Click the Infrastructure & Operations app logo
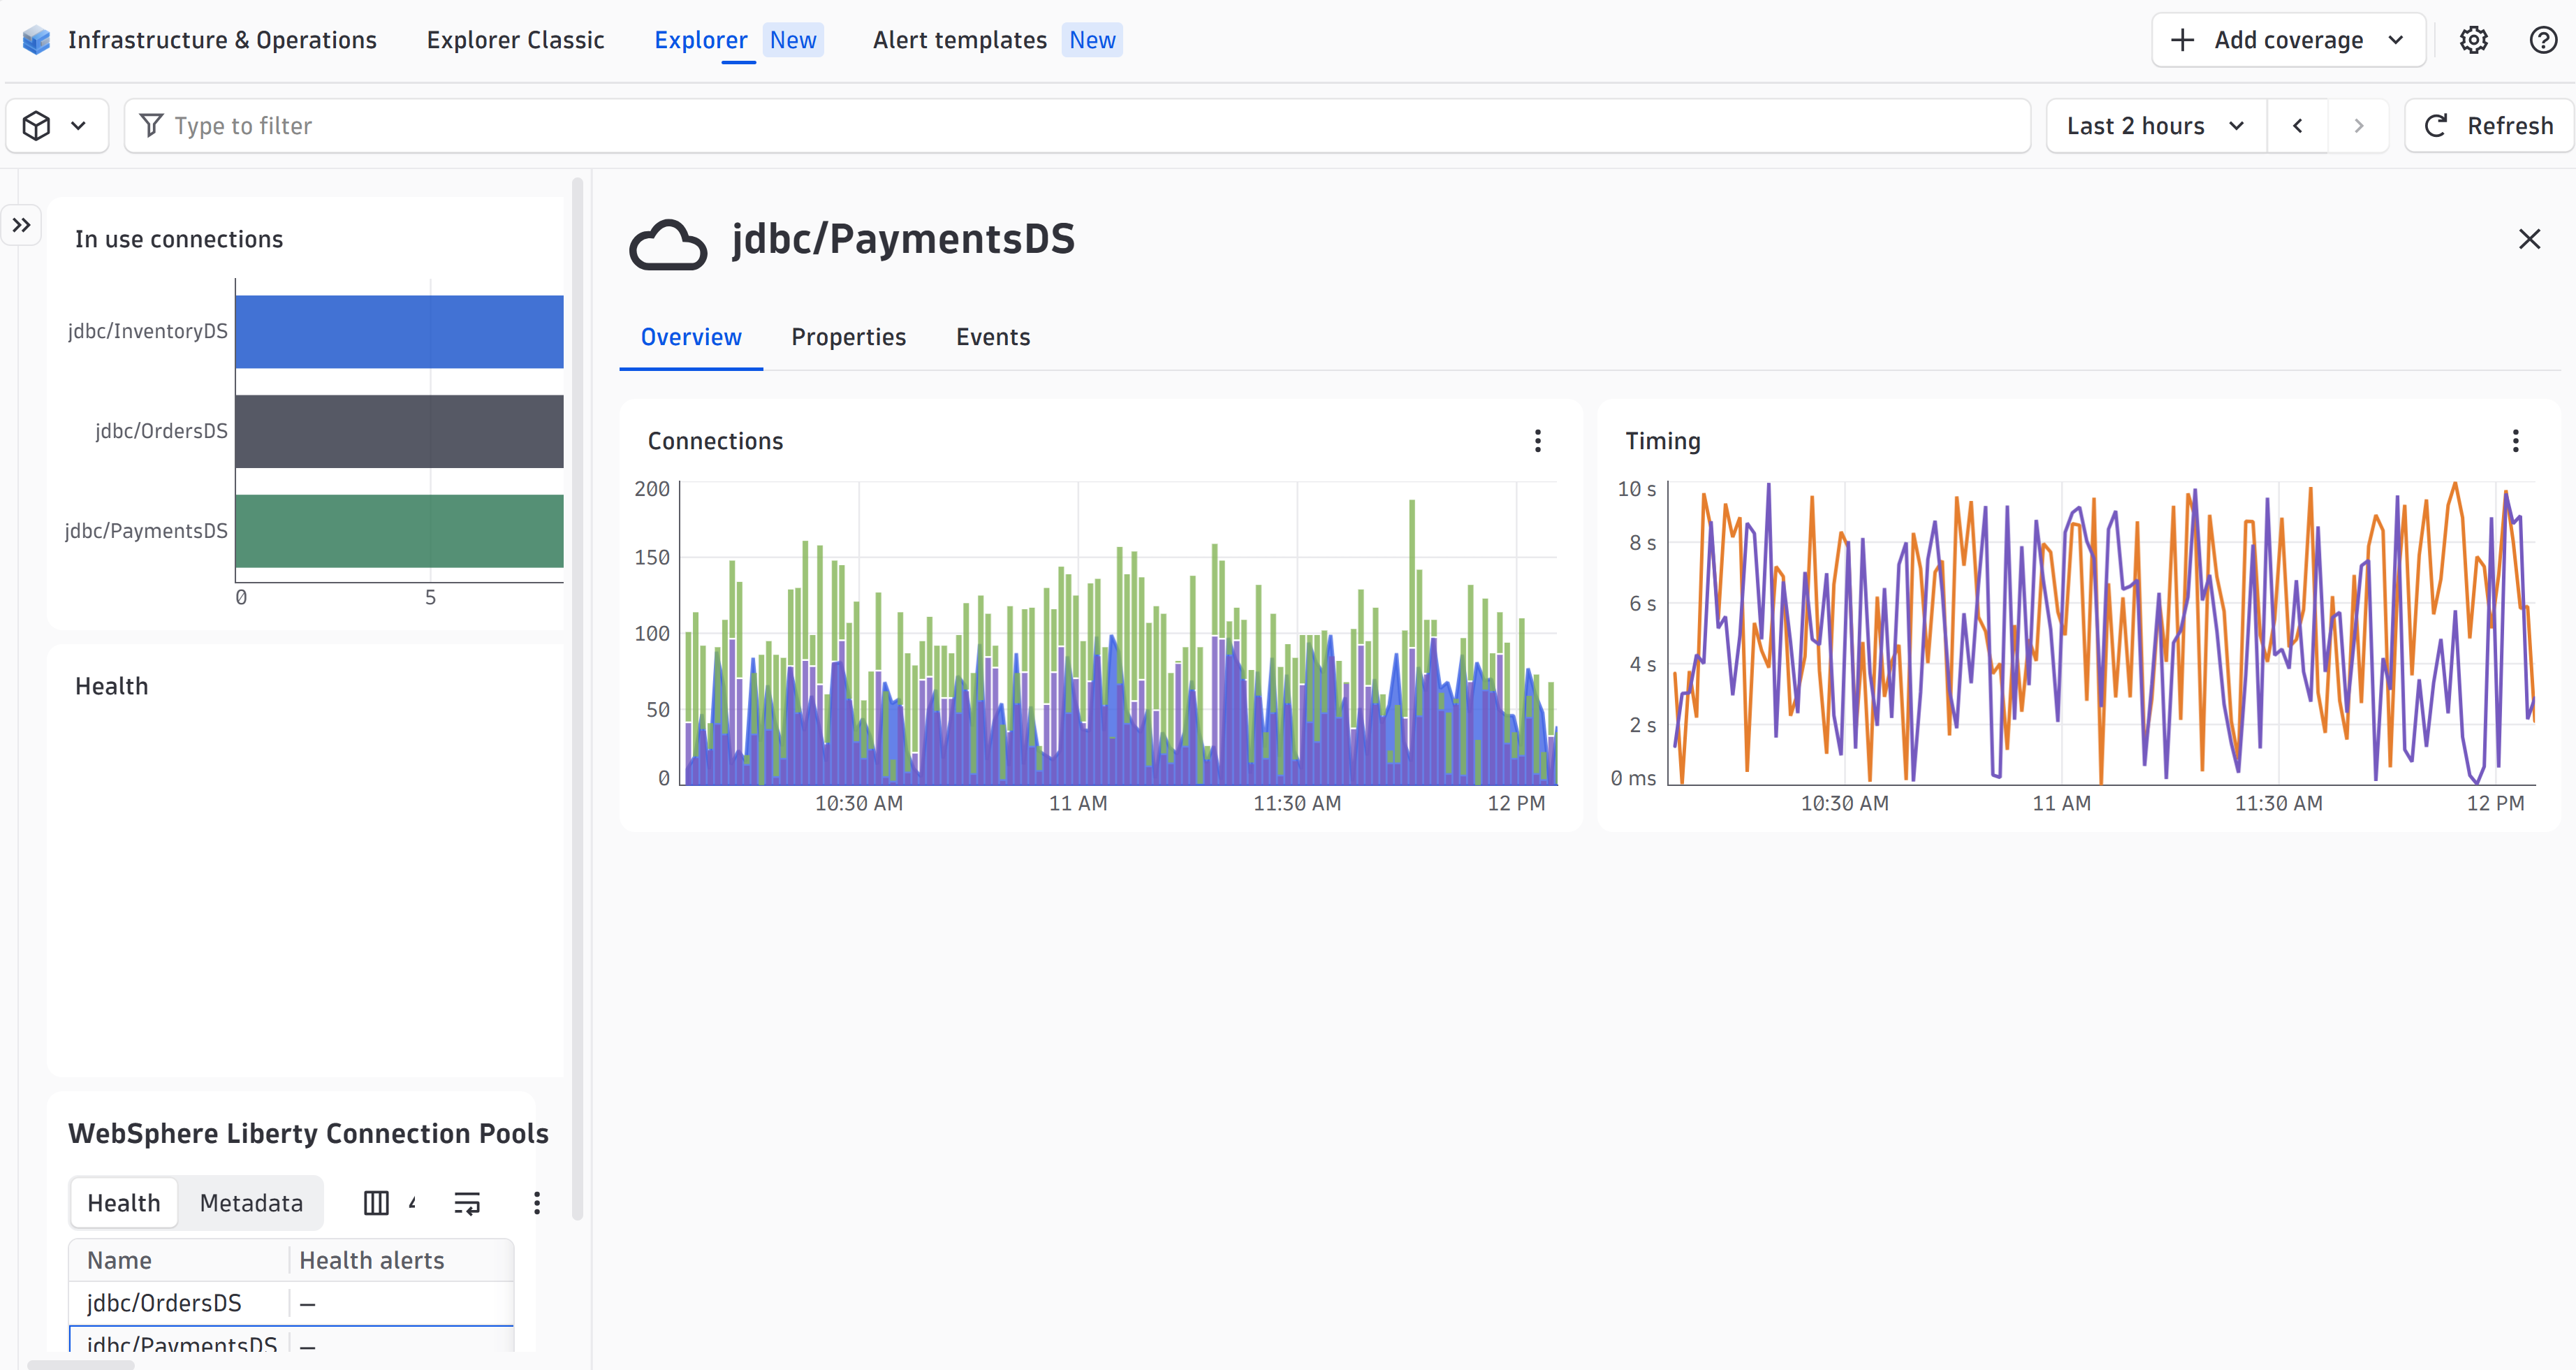The height and width of the screenshot is (1370, 2576). click(x=36, y=40)
